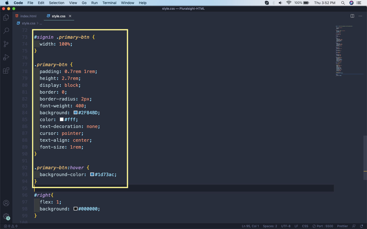Click line number 96 in gutter

(x=25, y=195)
